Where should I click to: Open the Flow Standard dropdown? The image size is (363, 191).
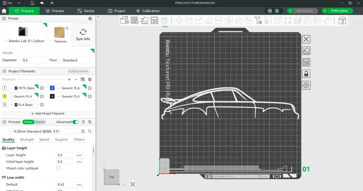click(74, 60)
